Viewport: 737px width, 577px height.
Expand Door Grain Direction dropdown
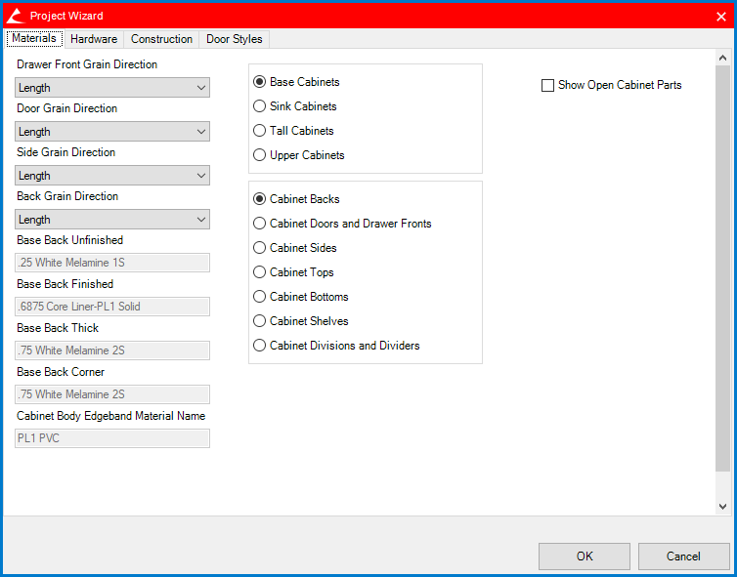click(x=112, y=132)
